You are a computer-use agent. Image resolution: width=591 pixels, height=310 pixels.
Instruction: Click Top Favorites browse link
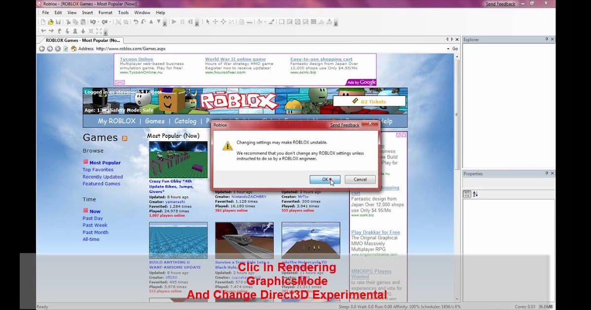(x=98, y=170)
